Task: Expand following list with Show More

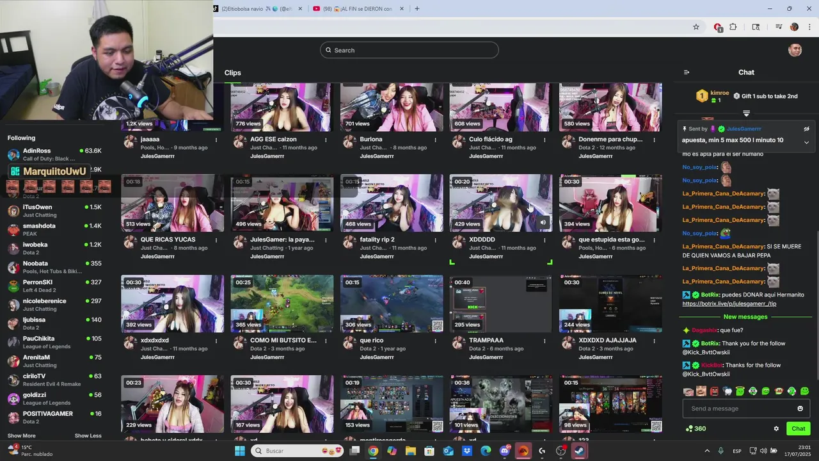Action: point(22,436)
